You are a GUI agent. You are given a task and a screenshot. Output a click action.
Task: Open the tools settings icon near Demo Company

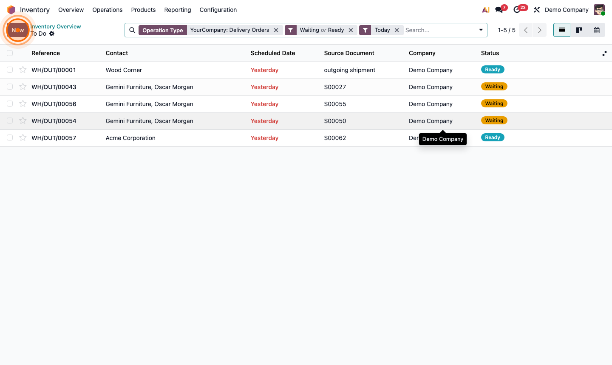[536, 9]
